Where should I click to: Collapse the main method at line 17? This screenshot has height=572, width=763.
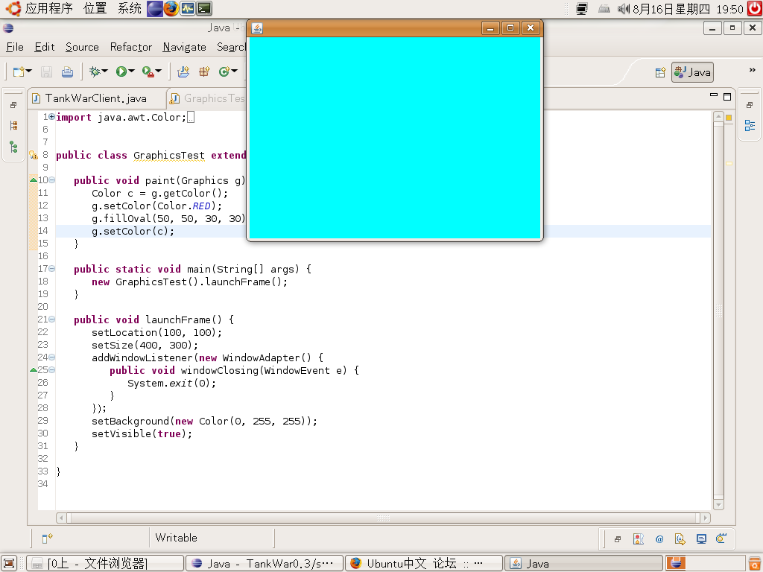[x=51, y=268]
